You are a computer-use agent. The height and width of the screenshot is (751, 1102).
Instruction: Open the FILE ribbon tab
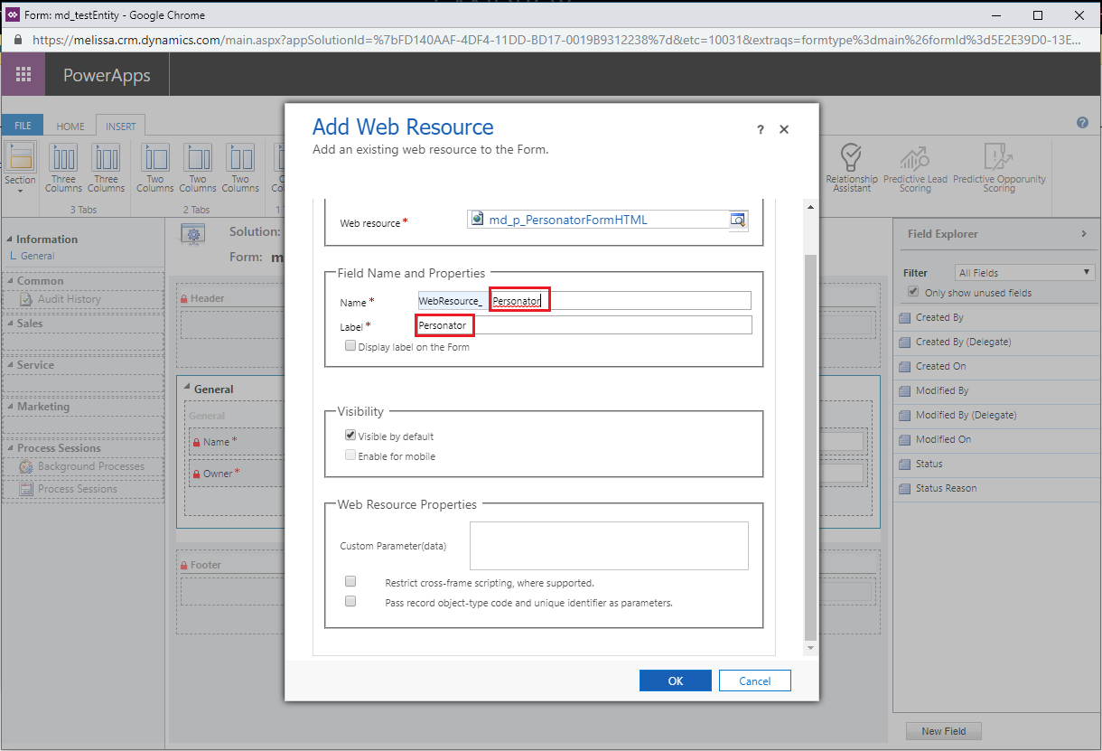(x=23, y=127)
